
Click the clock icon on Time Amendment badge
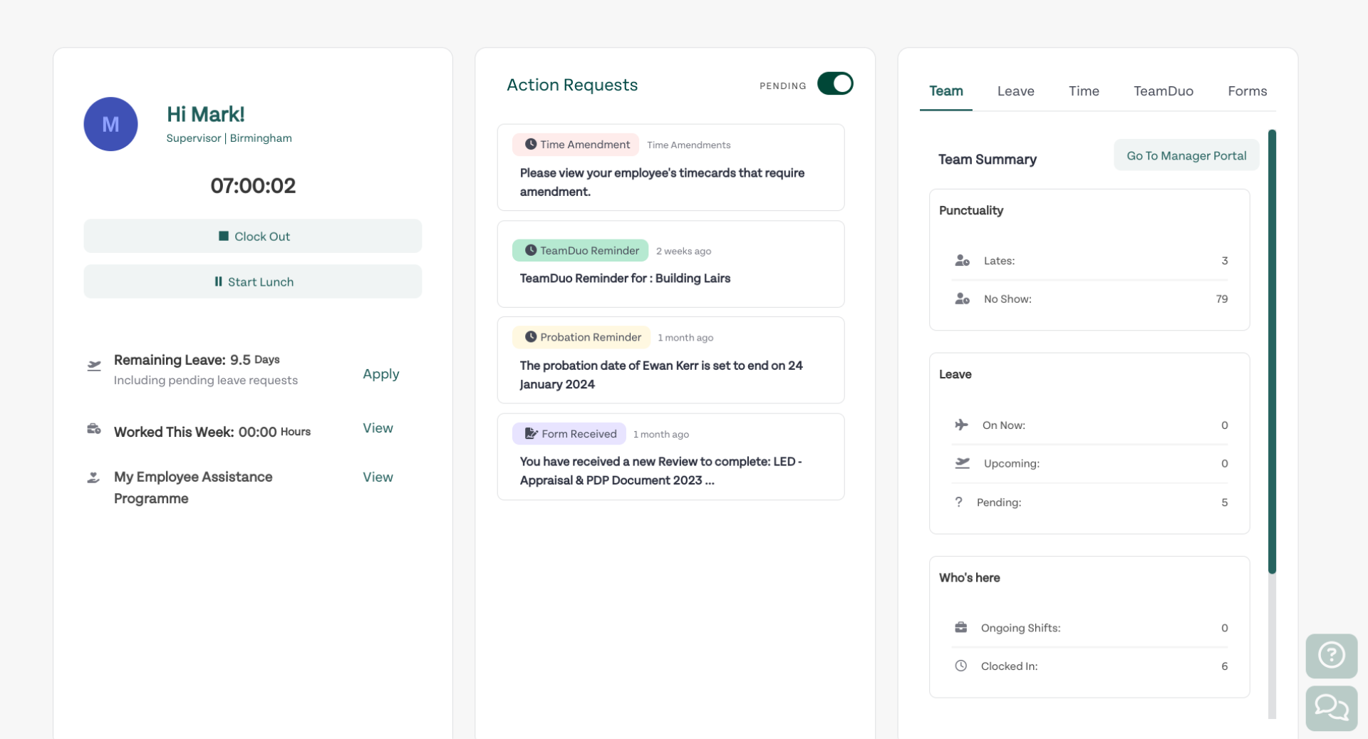click(x=532, y=144)
